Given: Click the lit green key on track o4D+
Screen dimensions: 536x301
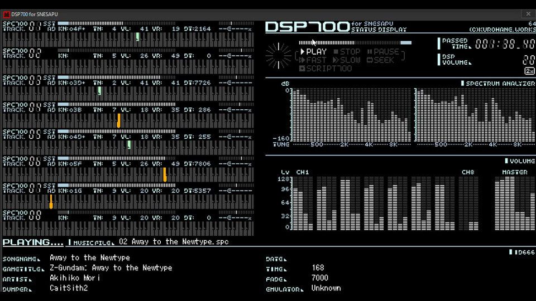Looking at the screenshot, I should pos(129,145).
